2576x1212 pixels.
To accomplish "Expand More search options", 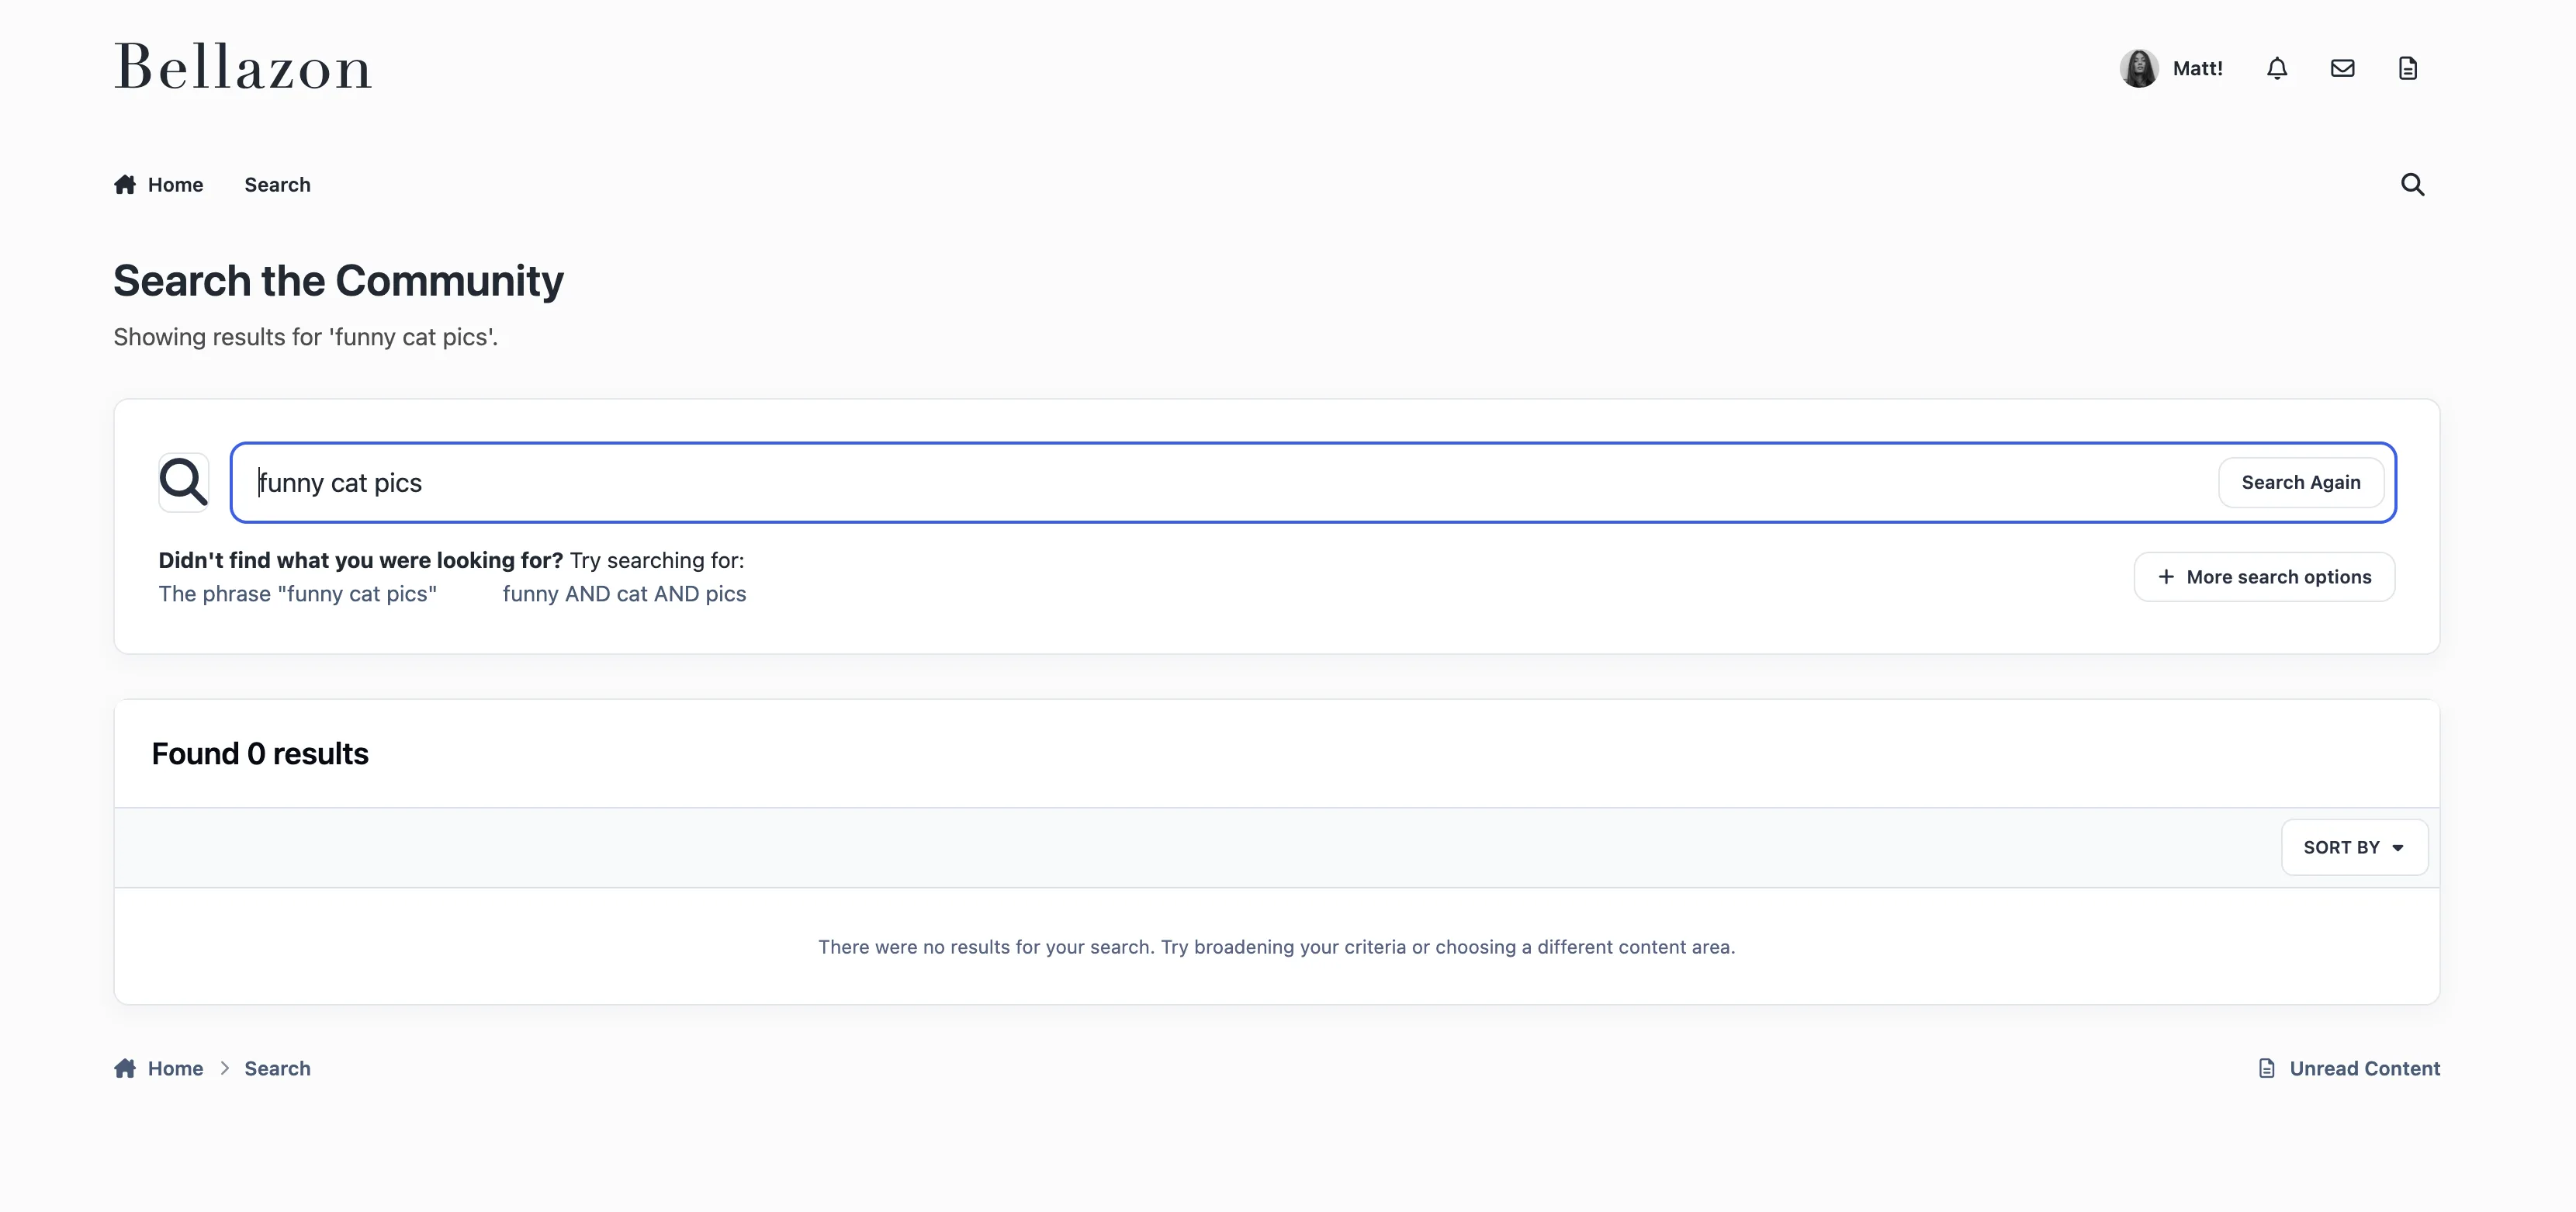I will click(x=2264, y=577).
